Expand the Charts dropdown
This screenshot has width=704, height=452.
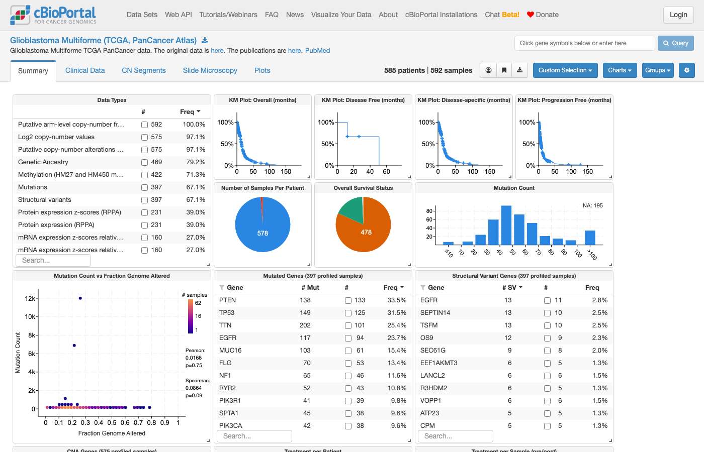[x=620, y=70]
